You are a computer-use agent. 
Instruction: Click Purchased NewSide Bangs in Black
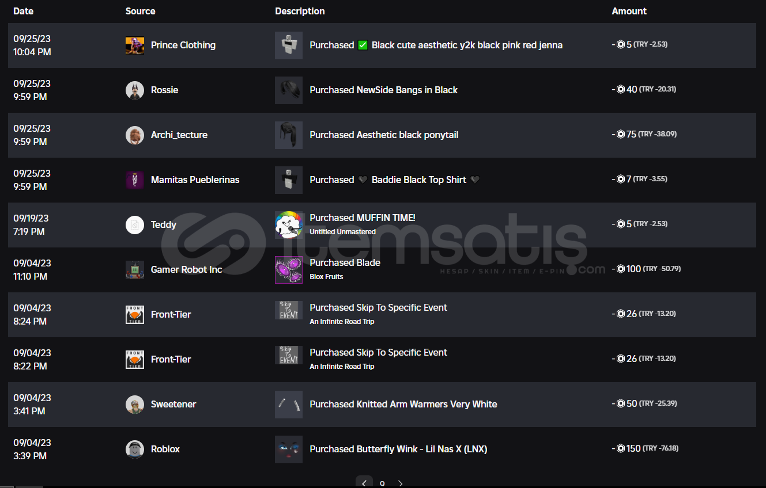click(384, 90)
